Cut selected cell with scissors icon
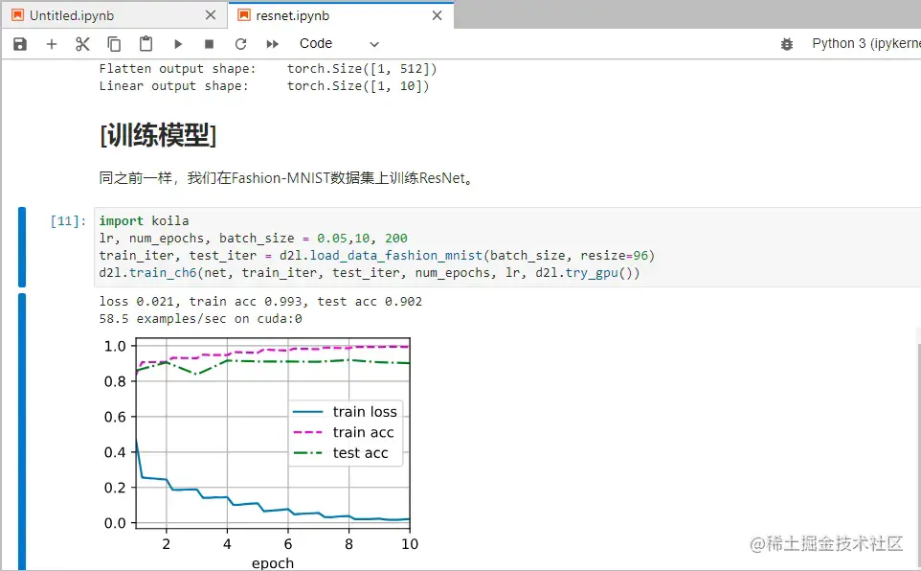The width and height of the screenshot is (921, 571). [x=83, y=44]
